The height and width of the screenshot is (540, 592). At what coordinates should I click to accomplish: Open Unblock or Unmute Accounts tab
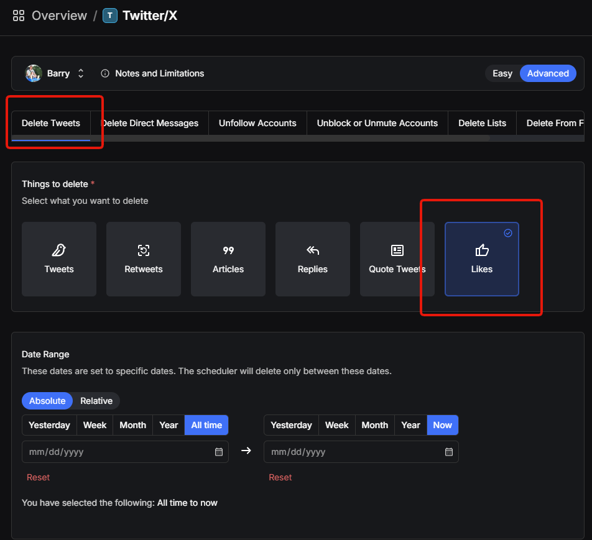[x=377, y=123]
